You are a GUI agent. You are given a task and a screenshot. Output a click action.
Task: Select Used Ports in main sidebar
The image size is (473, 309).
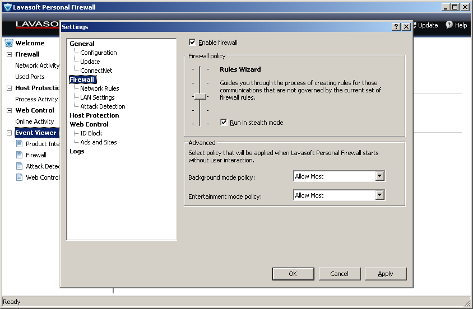30,77
